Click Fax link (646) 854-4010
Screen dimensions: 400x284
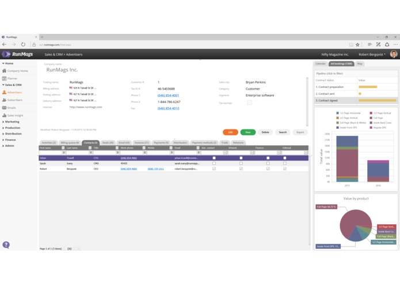coord(168,108)
